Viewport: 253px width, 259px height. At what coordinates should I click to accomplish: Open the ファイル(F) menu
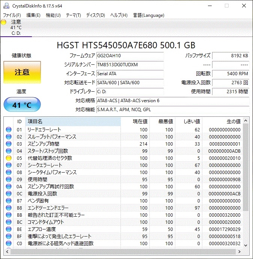[12, 15]
